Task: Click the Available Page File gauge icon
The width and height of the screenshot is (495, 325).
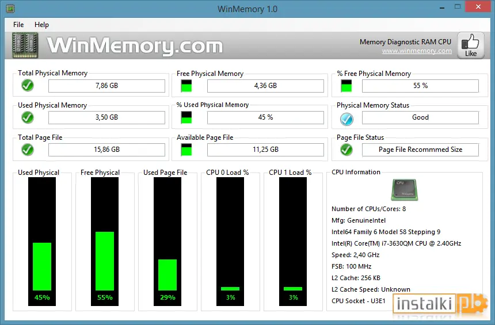Action: (186, 150)
